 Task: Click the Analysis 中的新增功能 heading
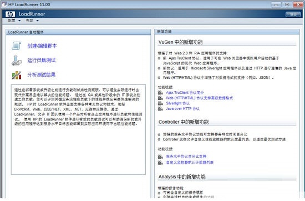click(x=182, y=177)
